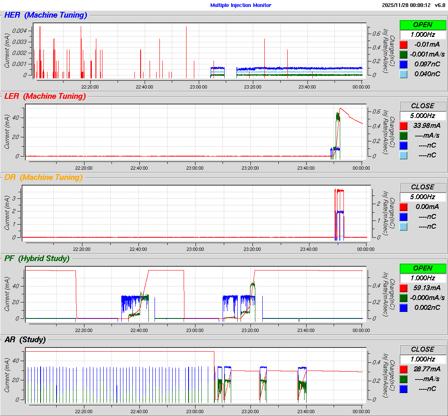Click the red swatch beside AR 28.77mA
Screen dimensions: 448x416
(x=403, y=369)
